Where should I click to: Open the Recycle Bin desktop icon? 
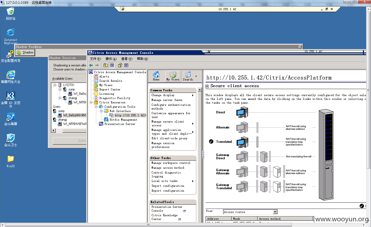(11, 13)
